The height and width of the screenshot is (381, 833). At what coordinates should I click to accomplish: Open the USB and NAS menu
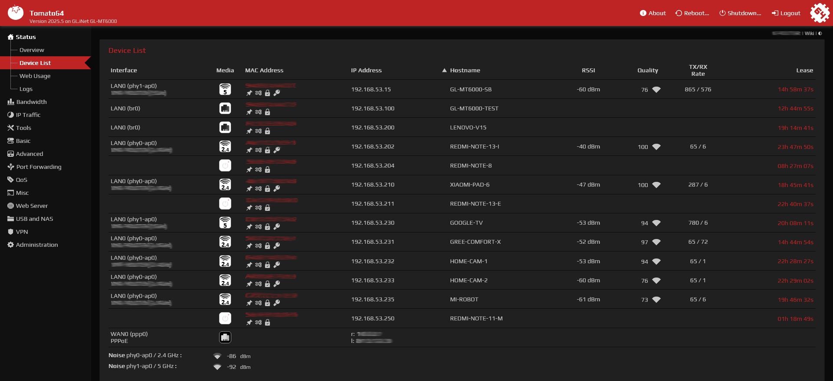30,219
